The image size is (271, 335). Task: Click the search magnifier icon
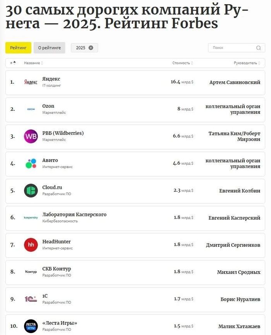pyautogui.click(x=258, y=48)
